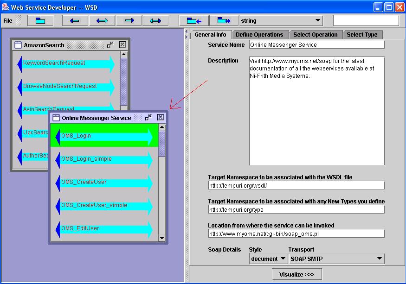406x284 pixels.
Task: Click the AmazonSearch window title bar
Action: tap(70, 45)
